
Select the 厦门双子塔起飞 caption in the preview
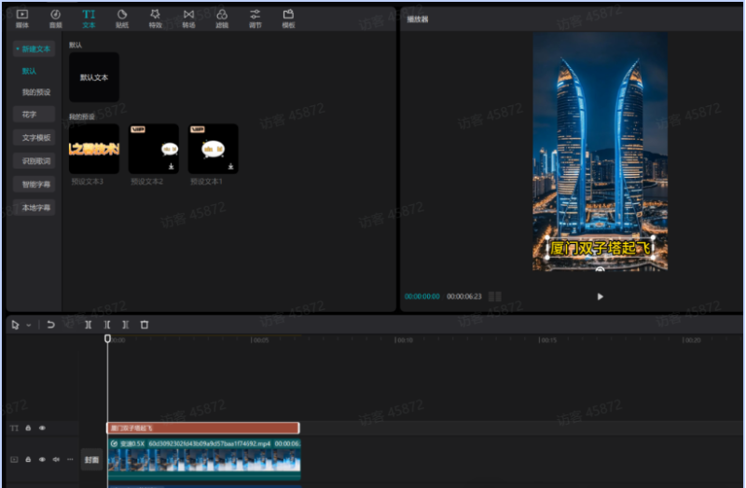click(x=600, y=248)
